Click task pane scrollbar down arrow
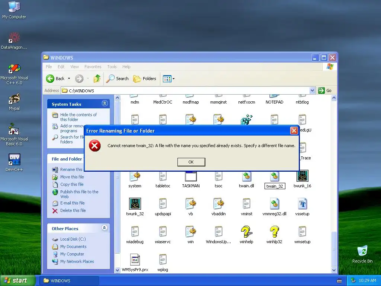381x286 pixels. [x=117, y=270]
